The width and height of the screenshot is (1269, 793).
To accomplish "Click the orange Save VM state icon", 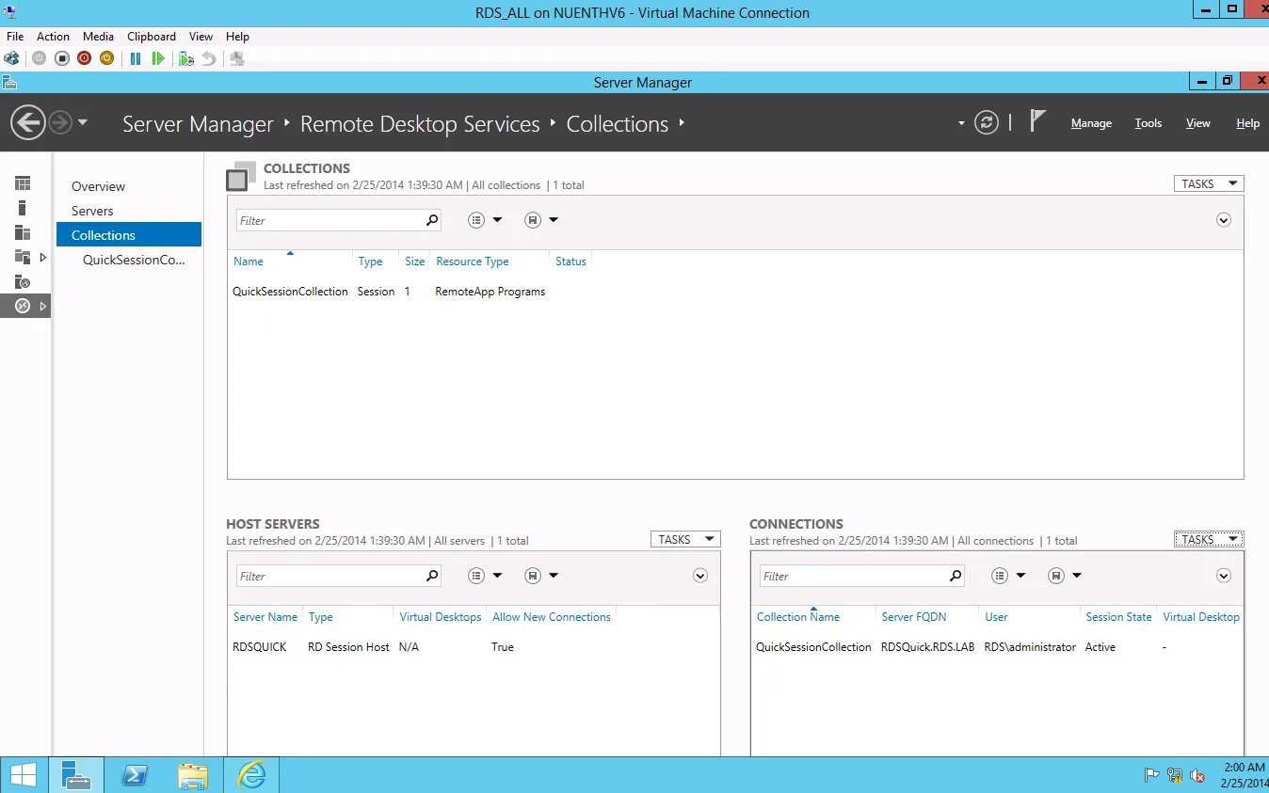I will (107, 58).
